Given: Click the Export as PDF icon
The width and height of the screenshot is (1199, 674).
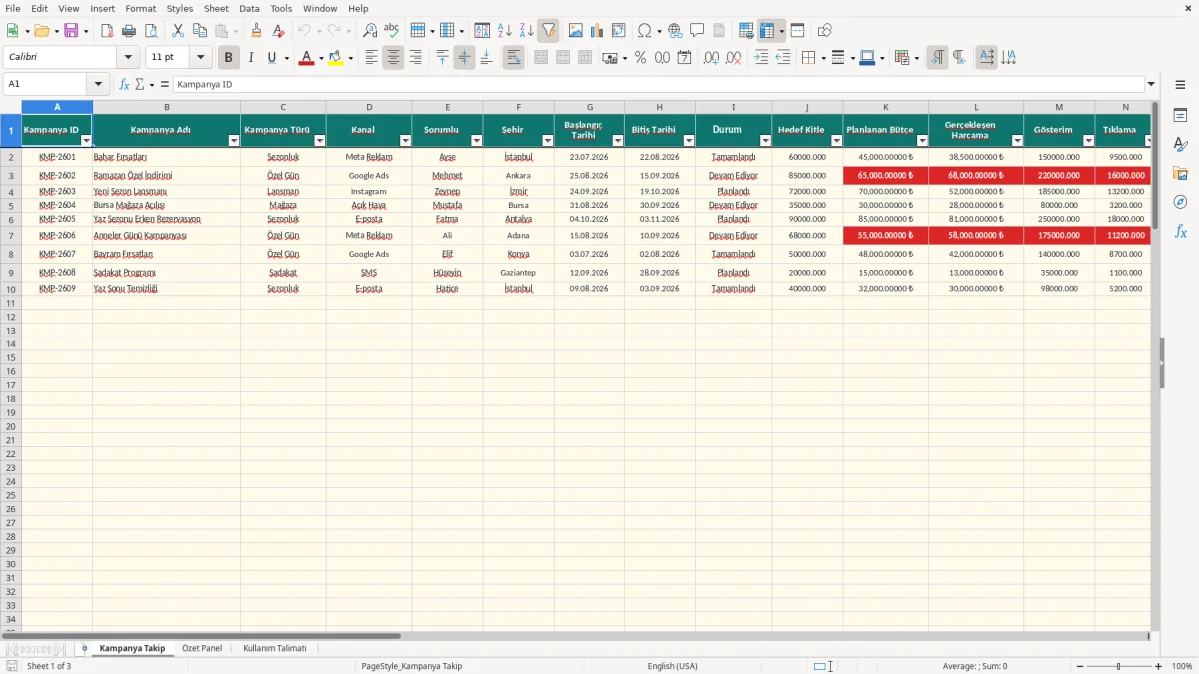Looking at the screenshot, I should click(x=107, y=31).
